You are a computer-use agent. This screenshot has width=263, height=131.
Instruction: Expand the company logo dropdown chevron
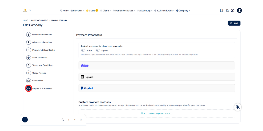(30, 10)
